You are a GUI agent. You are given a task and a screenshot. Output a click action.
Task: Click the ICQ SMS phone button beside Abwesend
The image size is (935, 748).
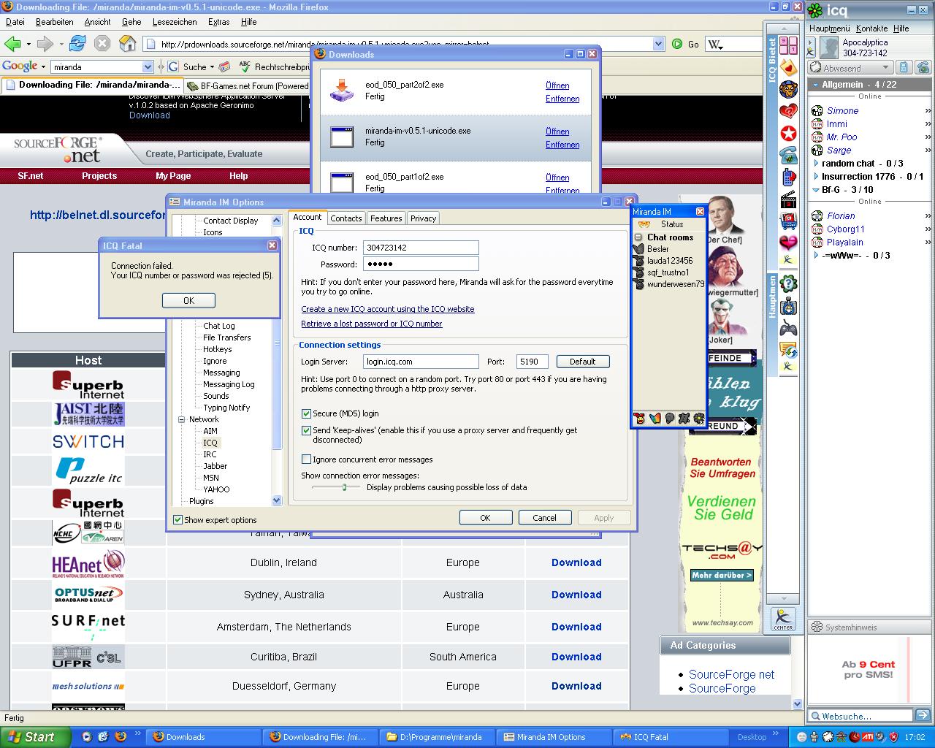click(x=904, y=68)
